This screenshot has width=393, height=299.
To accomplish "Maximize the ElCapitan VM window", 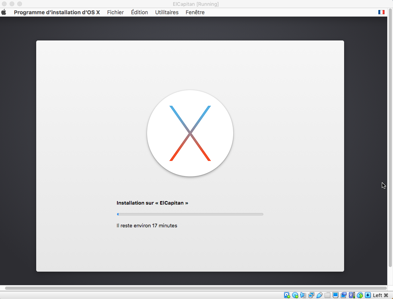I will pyautogui.click(x=20, y=4).
